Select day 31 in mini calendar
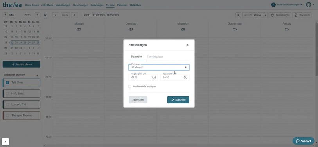318x147 pixels. [20, 48]
